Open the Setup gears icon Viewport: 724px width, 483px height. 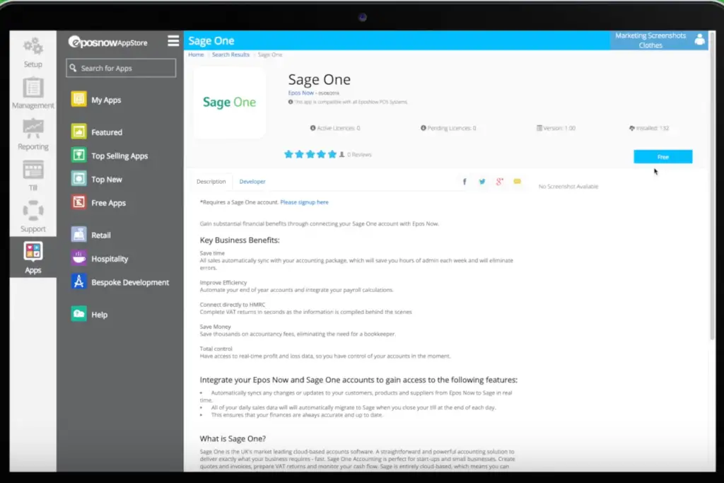click(x=33, y=46)
